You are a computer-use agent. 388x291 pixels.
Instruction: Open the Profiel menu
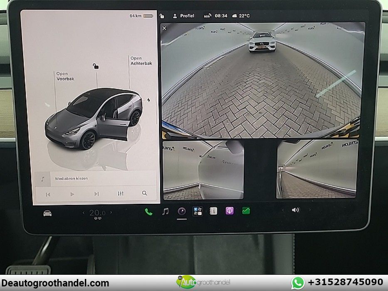183,16
